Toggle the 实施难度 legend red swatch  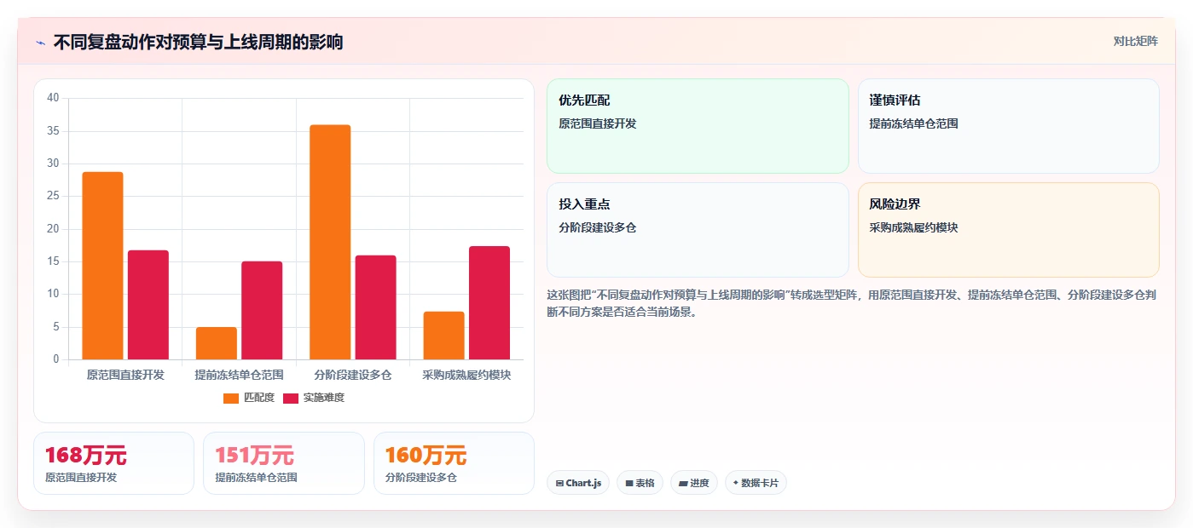coord(291,398)
